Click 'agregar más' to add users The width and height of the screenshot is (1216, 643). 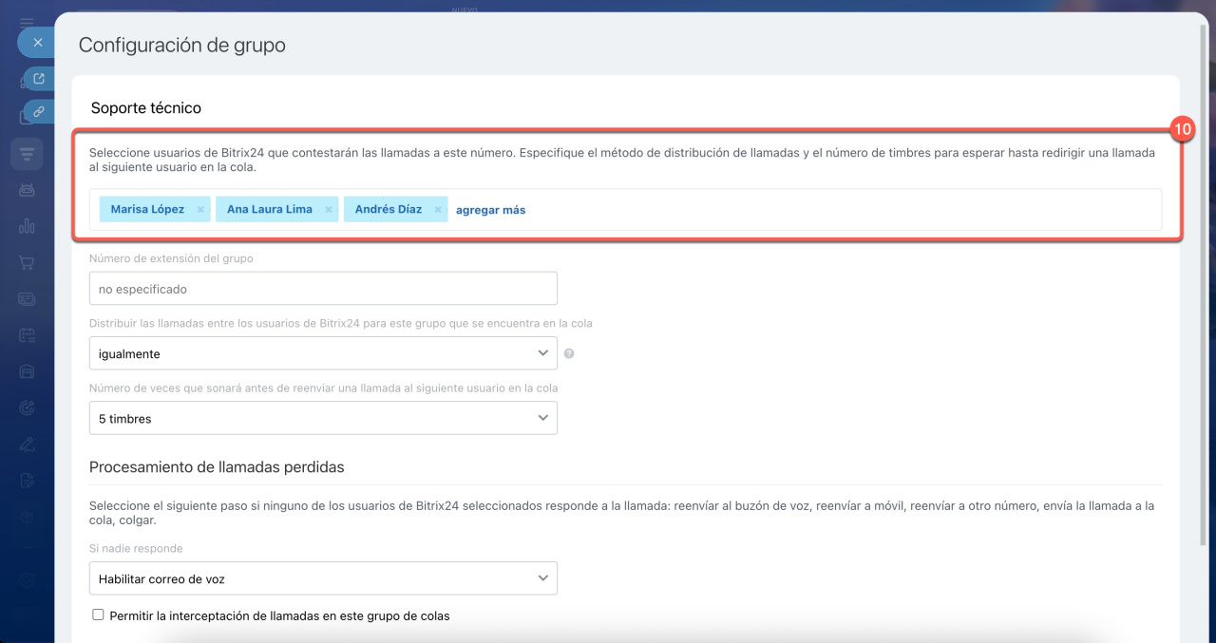[x=490, y=210]
